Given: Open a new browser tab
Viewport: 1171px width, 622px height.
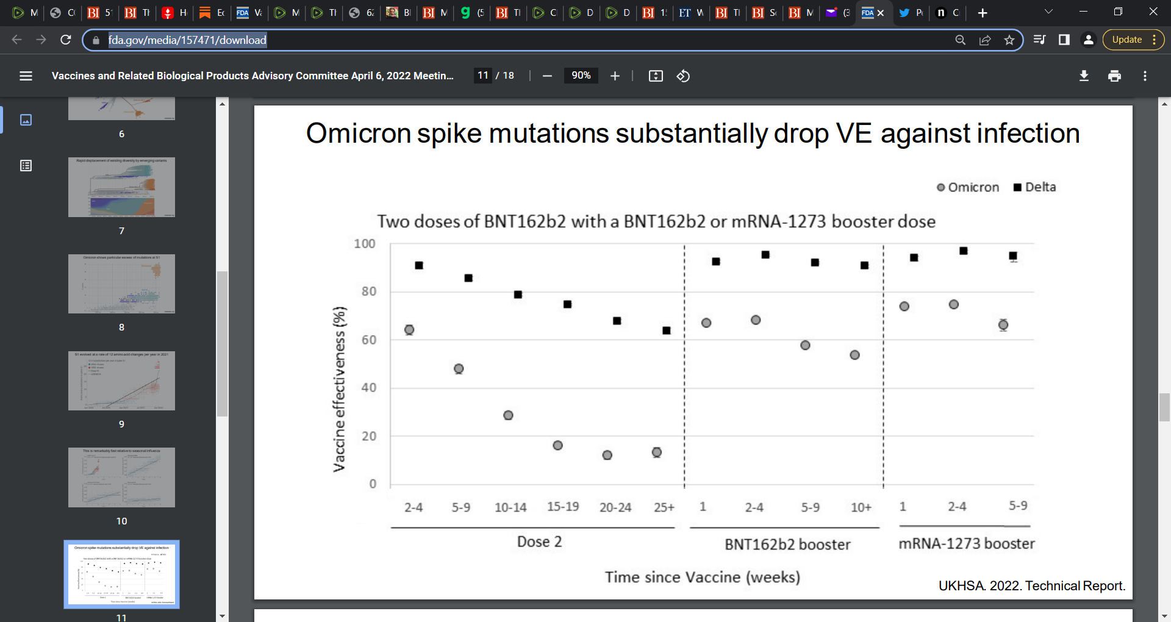Looking at the screenshot, I should (982, 13).
